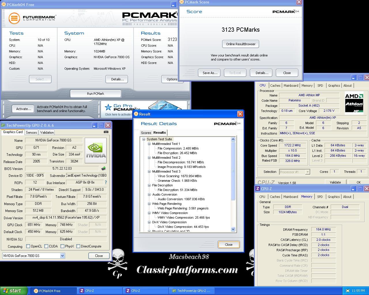Click Activate... button in PCMark04
Image resolution: width=369 pixels, height=295 pixels.
tap(23, 109)
